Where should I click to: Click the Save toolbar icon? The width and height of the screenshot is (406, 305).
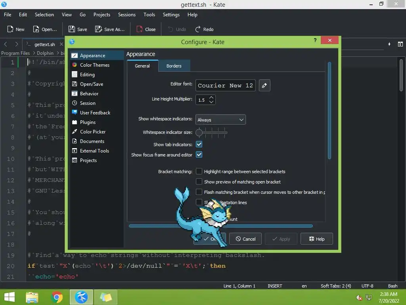pos(71,29)
